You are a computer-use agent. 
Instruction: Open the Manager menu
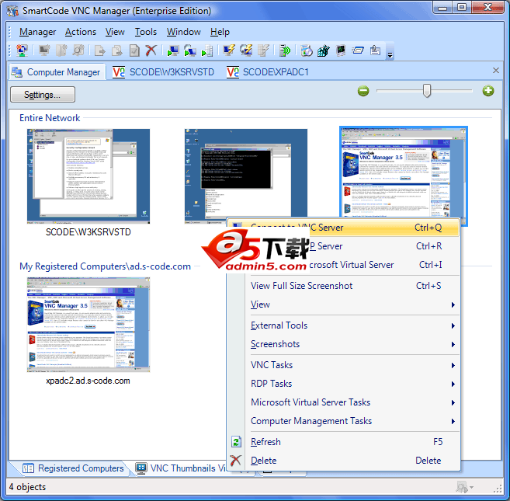pos(38,32)
